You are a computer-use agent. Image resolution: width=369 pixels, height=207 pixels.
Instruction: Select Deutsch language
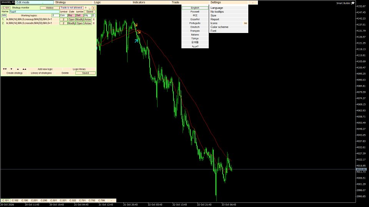(195, 27)
